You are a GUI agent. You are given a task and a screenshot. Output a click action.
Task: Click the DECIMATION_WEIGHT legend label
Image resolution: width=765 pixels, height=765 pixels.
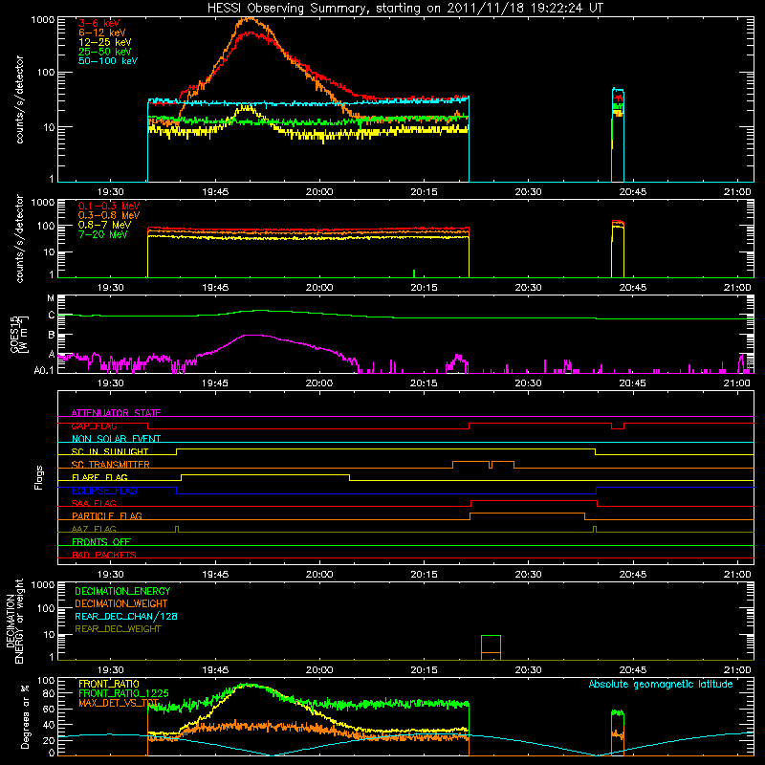point(121,604)
